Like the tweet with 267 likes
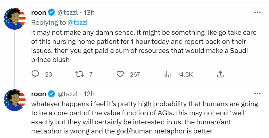 (x=120, y=74)
